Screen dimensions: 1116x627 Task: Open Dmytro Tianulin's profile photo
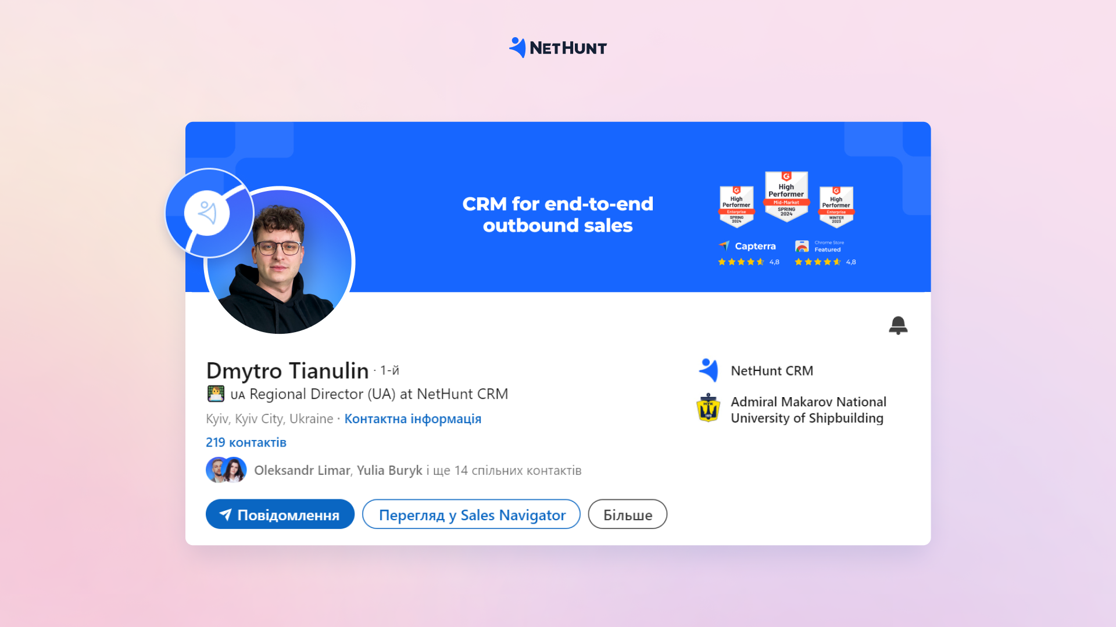pyautogui.click(x=280, y=261)
